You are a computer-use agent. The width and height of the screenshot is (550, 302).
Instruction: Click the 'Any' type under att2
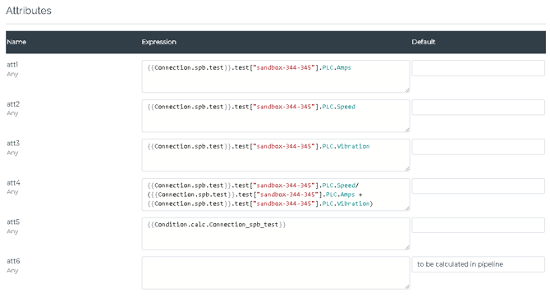12,113
